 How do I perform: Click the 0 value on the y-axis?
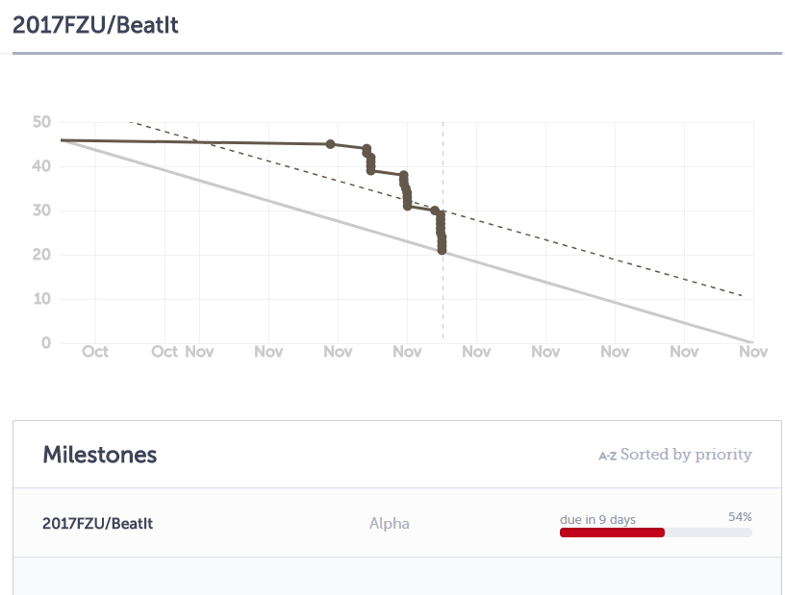point(46,343)
